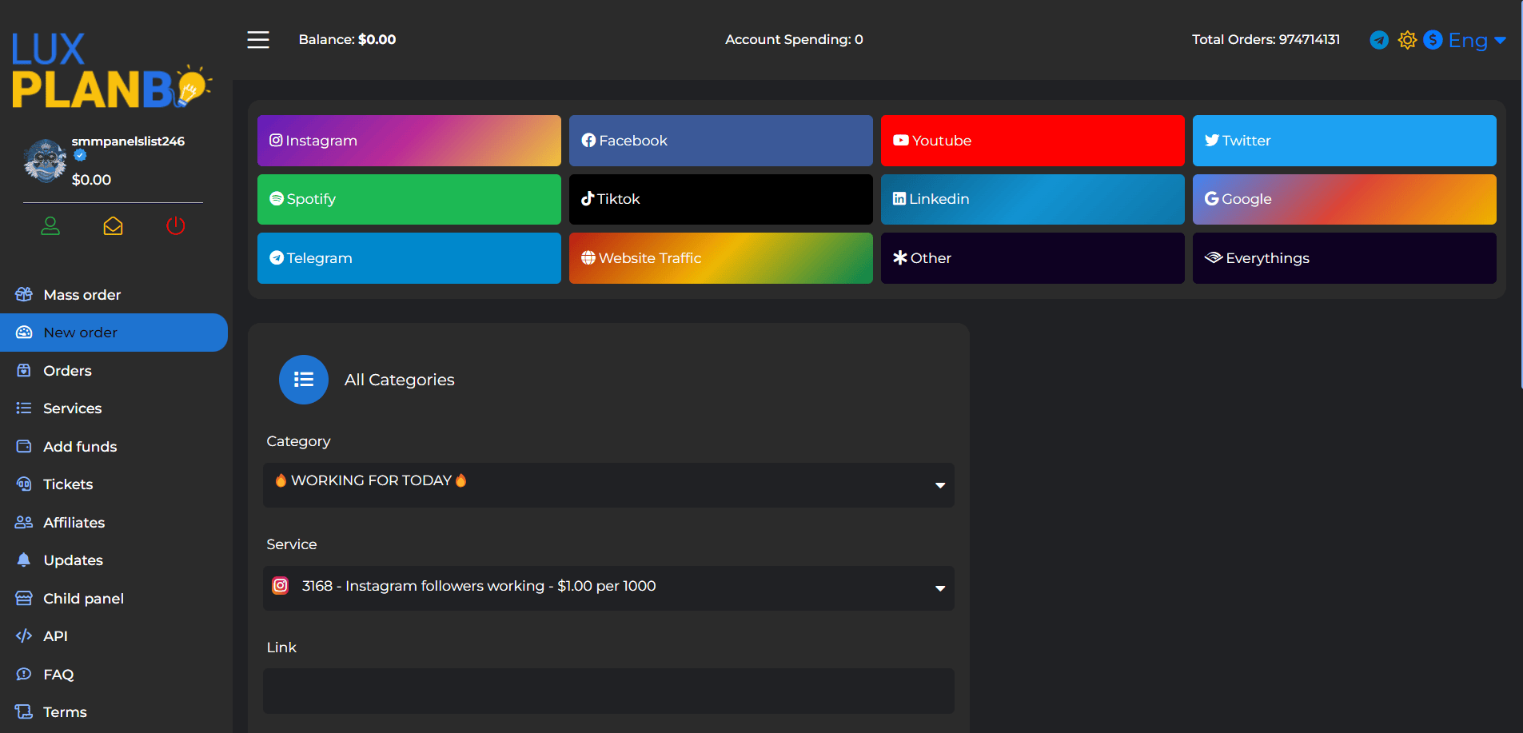
Task: Open Add funds in the sidebar
Action: point(114,447)
